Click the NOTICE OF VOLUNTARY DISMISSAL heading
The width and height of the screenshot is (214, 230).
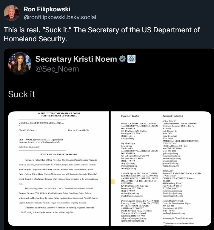point(59,154)
